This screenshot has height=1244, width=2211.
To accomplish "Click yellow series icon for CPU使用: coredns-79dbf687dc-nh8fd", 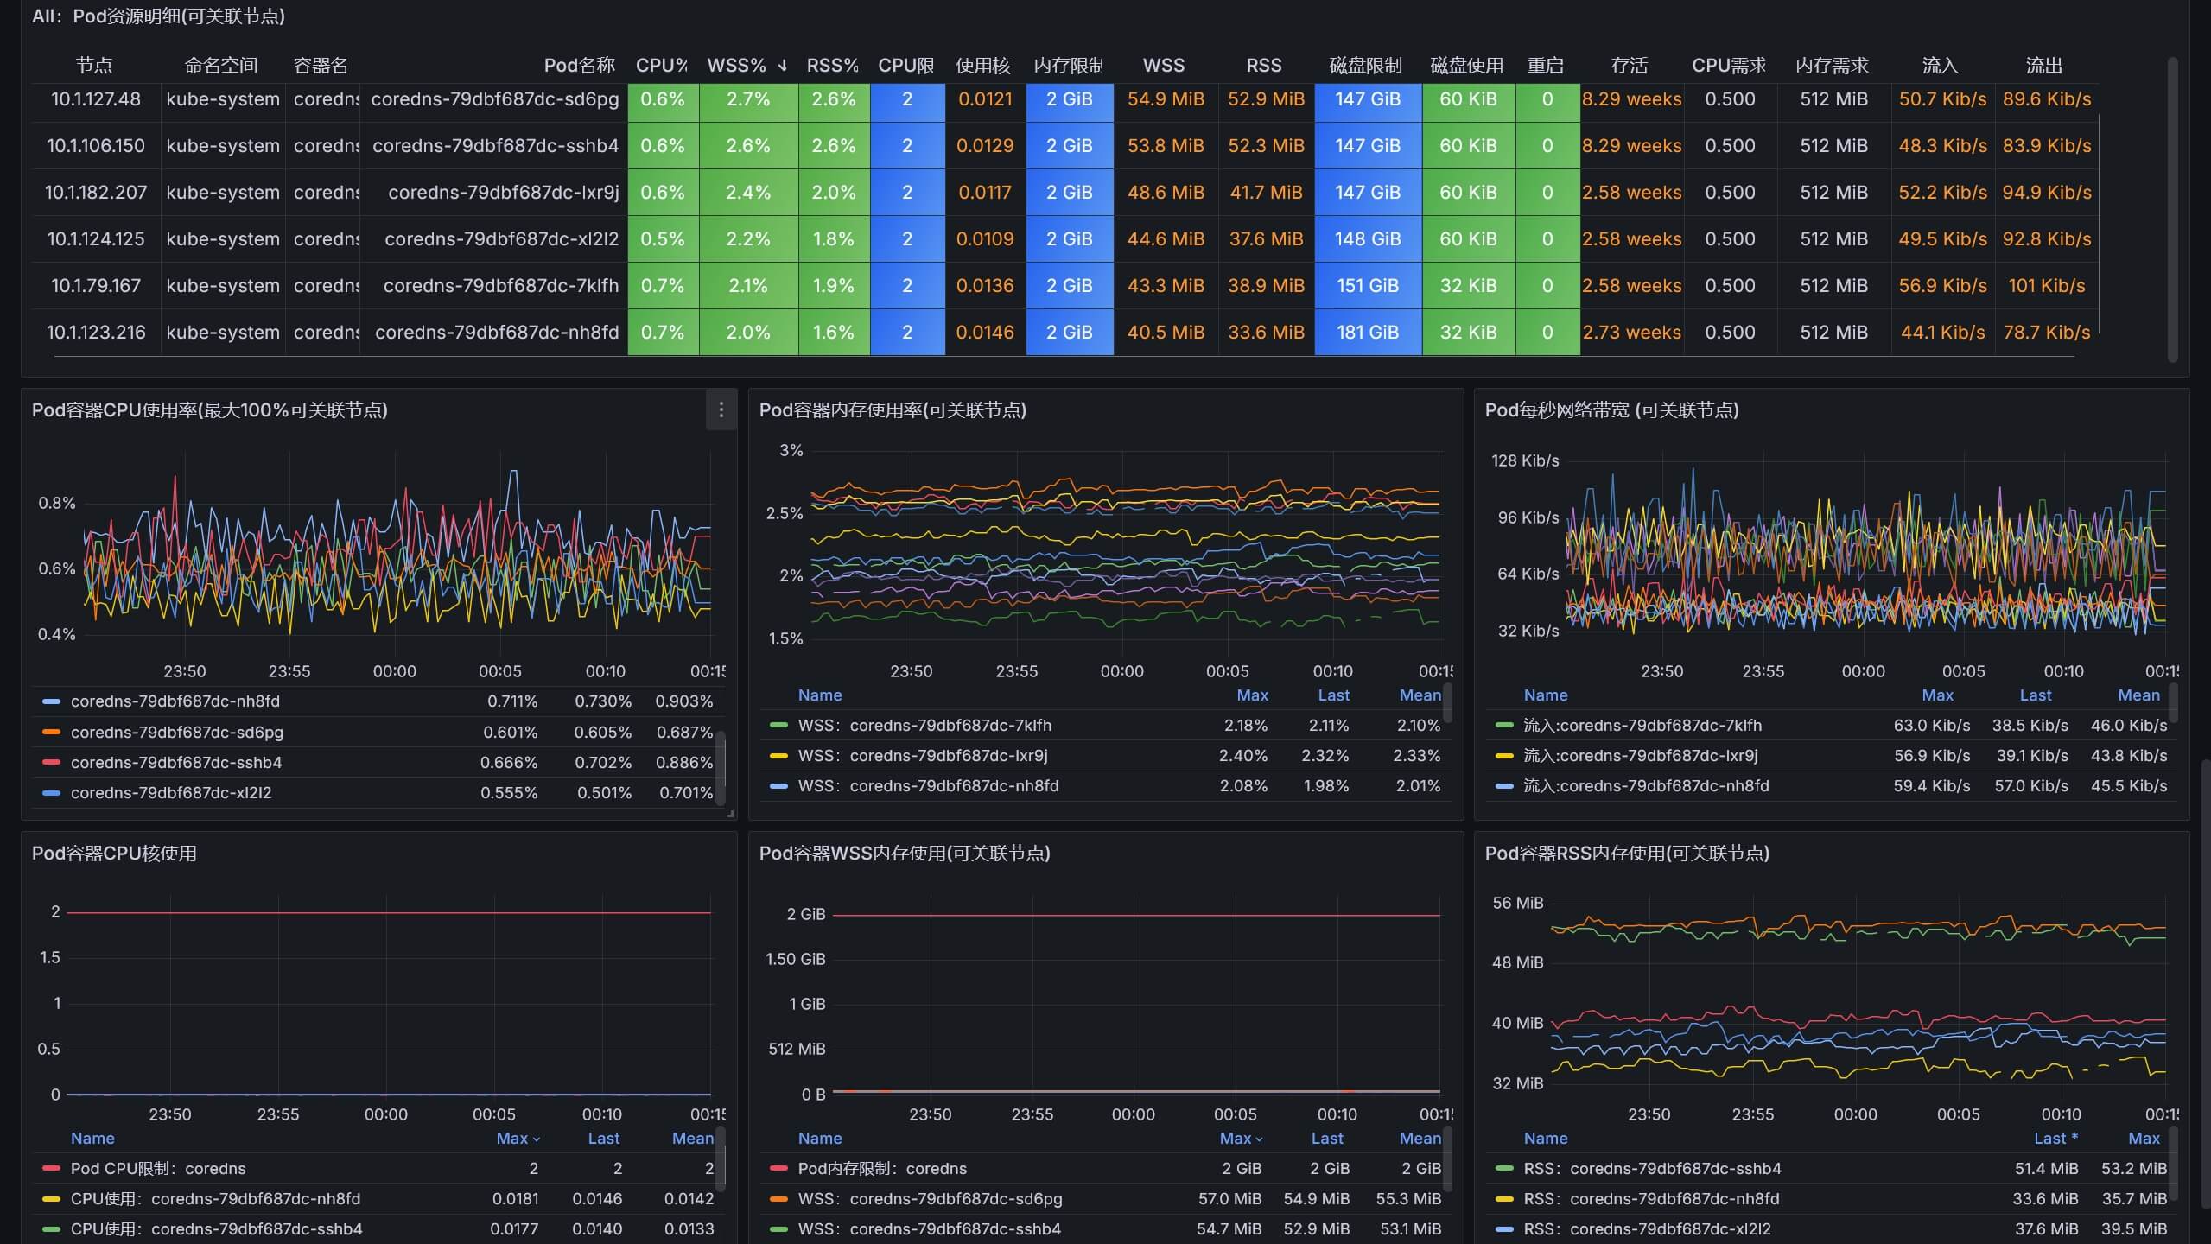I will [51, 1199].
